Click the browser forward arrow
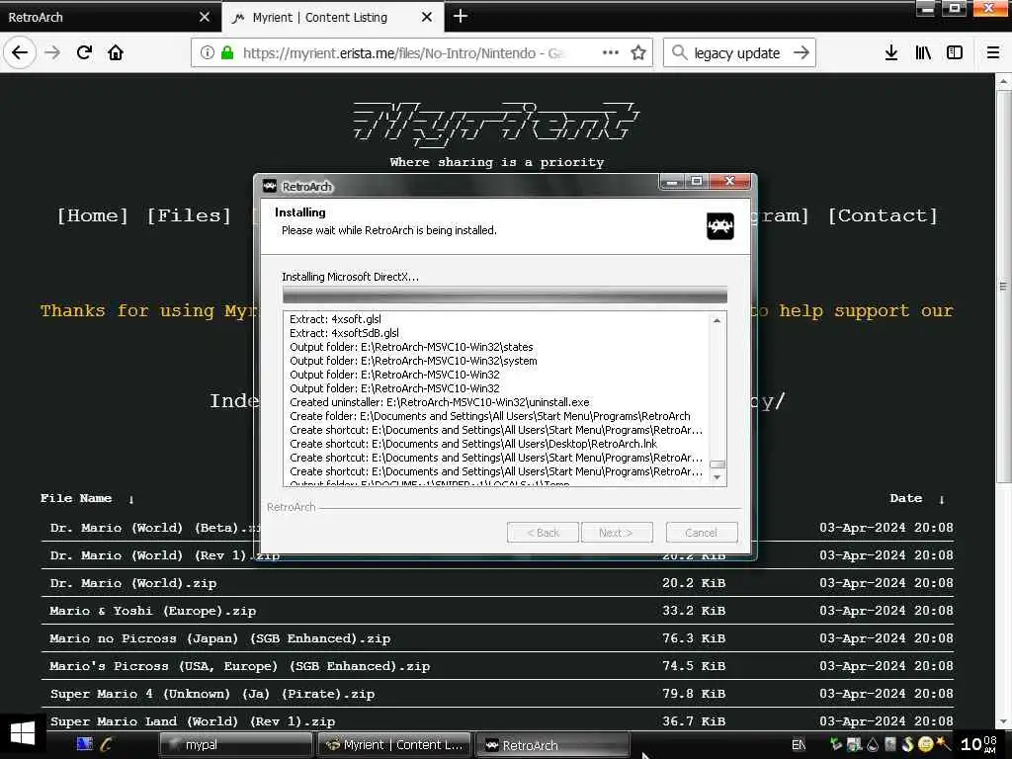Image resolution: width=1012 pixels, height=759 pixels. [52, 52]
